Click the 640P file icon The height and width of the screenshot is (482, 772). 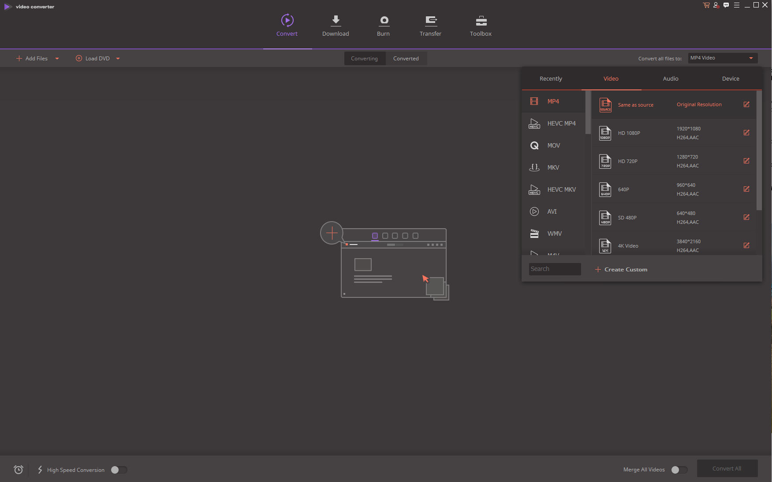point(605,189)
